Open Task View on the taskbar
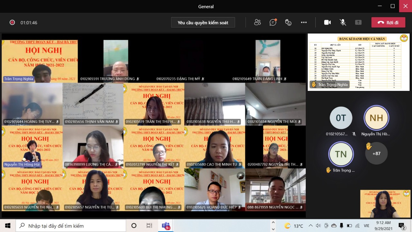 pyautogui.click(x=149, y=226)
